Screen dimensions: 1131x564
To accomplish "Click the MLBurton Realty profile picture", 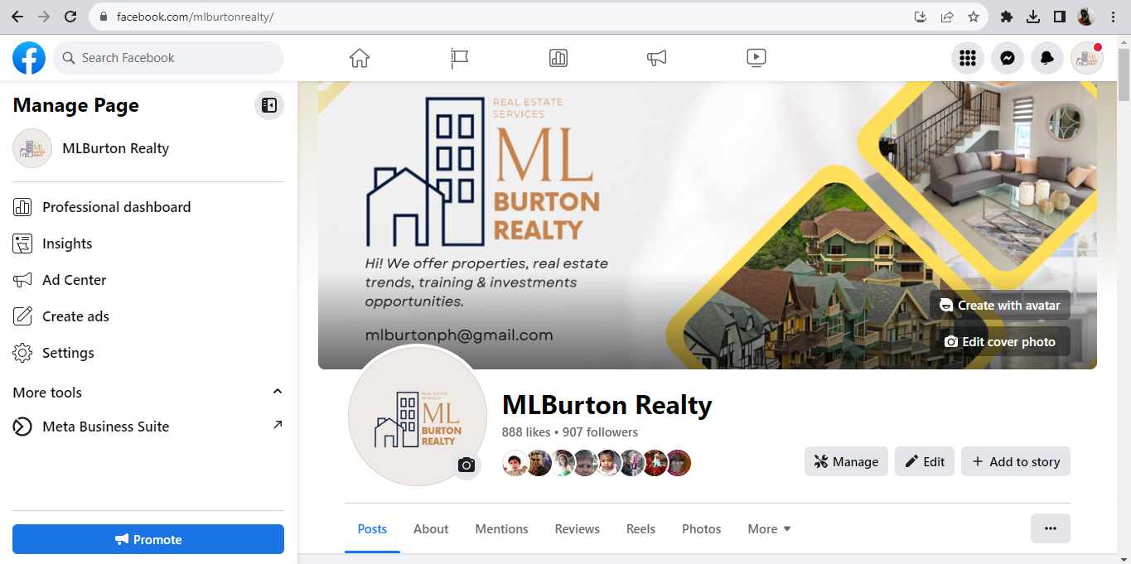I will pyautogui.click(x=417, y=417).
